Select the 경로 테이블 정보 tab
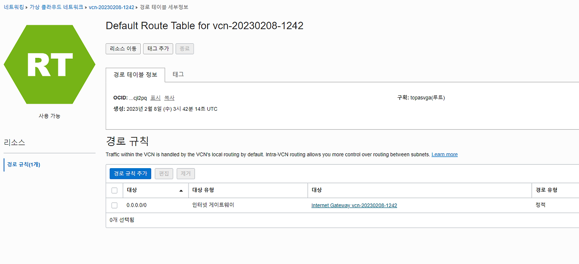Screen dimensions: 579x264 [x=135, y=74]
